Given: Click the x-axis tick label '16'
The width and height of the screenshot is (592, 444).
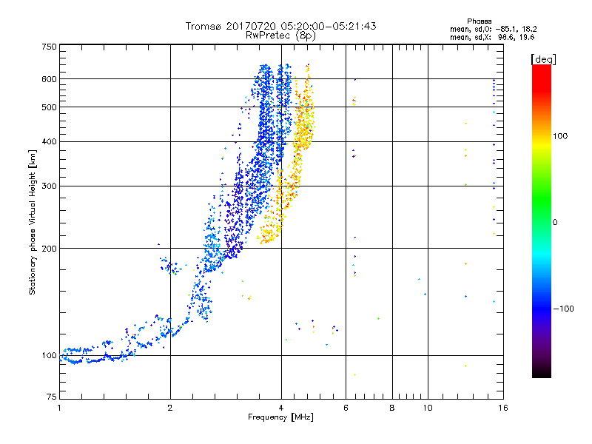Looking at the screenshot, I should coord(503,408).
